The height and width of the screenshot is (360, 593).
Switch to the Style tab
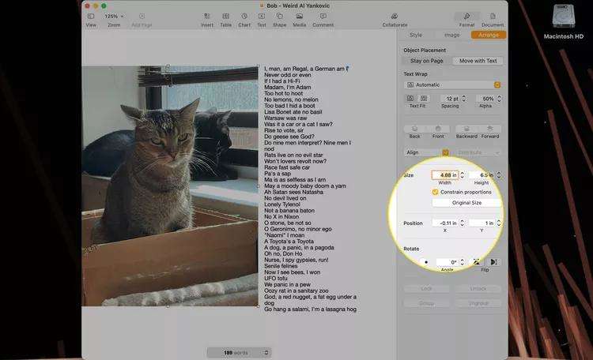tap(416, 35)
